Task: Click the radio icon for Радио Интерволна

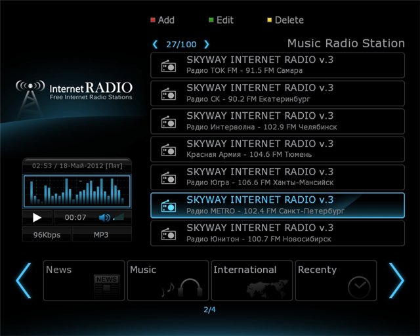Action: pyautogui.click(x=169, y=122)
